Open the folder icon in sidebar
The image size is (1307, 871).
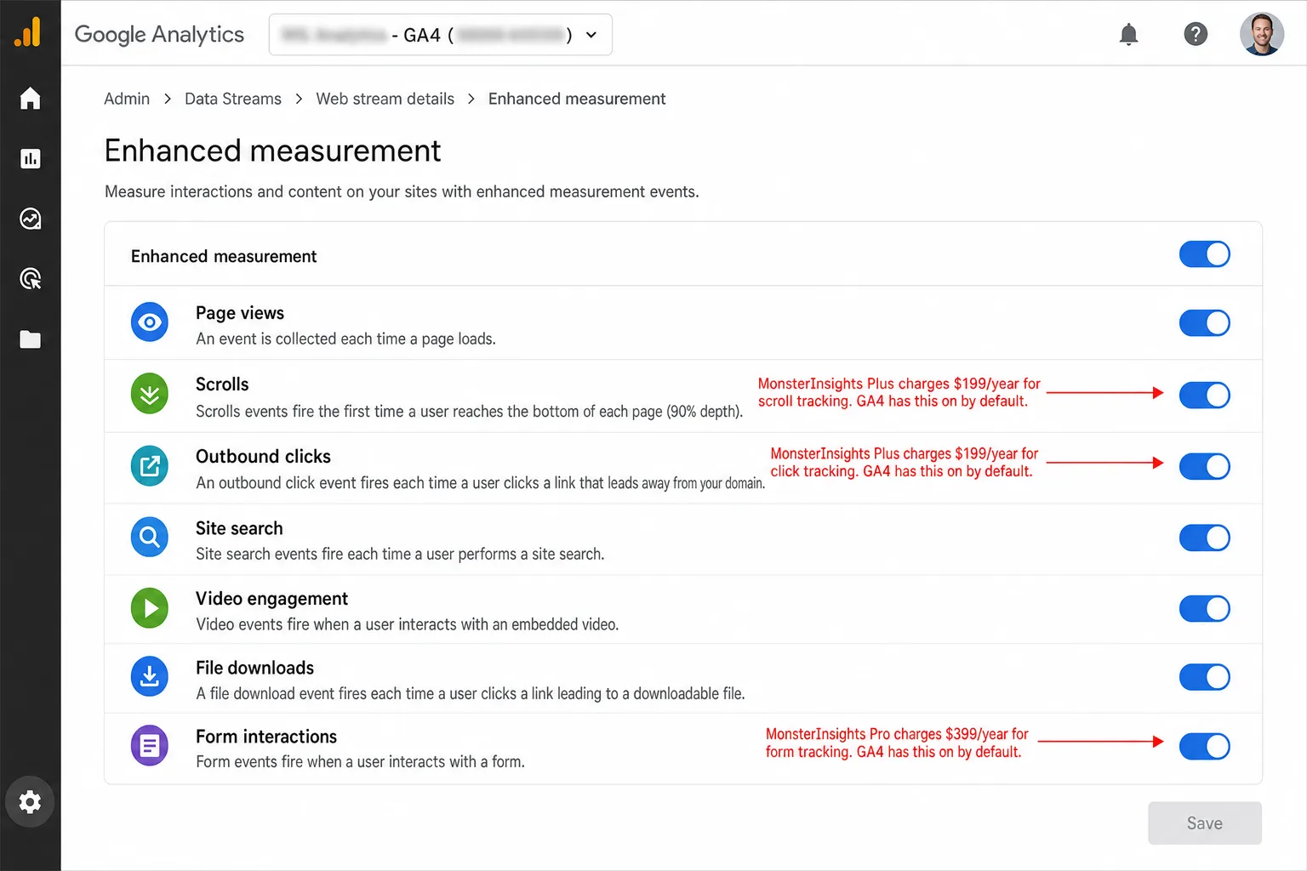click(30, 339)
